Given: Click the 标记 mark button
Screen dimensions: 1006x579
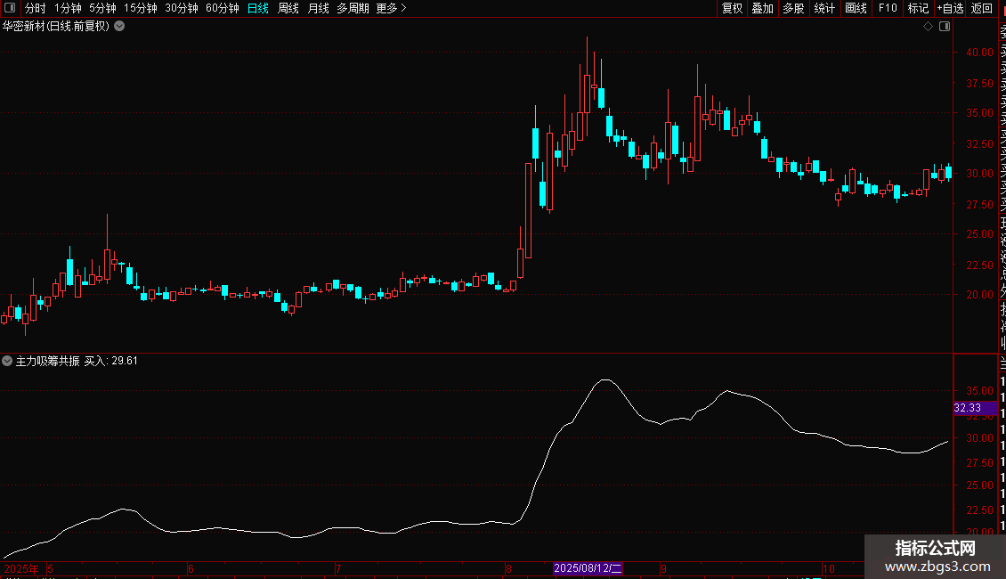Looking at the screenshot, I should (918, 8).
